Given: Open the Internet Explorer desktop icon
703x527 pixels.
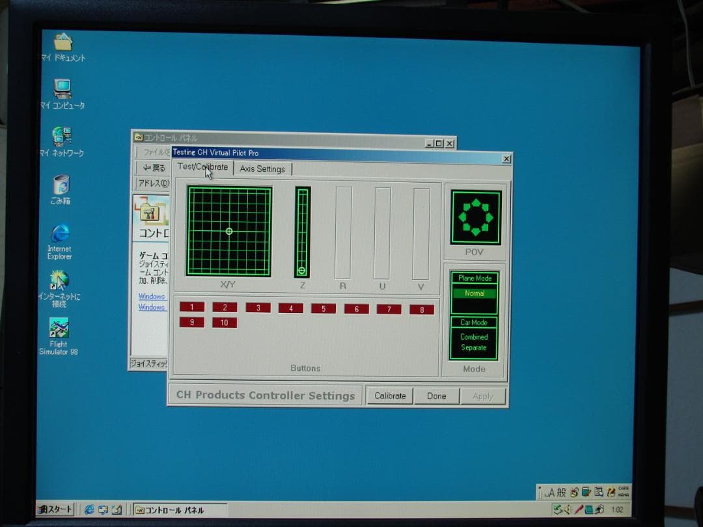Looking at the screenshot, I should [x=60, y=234].
